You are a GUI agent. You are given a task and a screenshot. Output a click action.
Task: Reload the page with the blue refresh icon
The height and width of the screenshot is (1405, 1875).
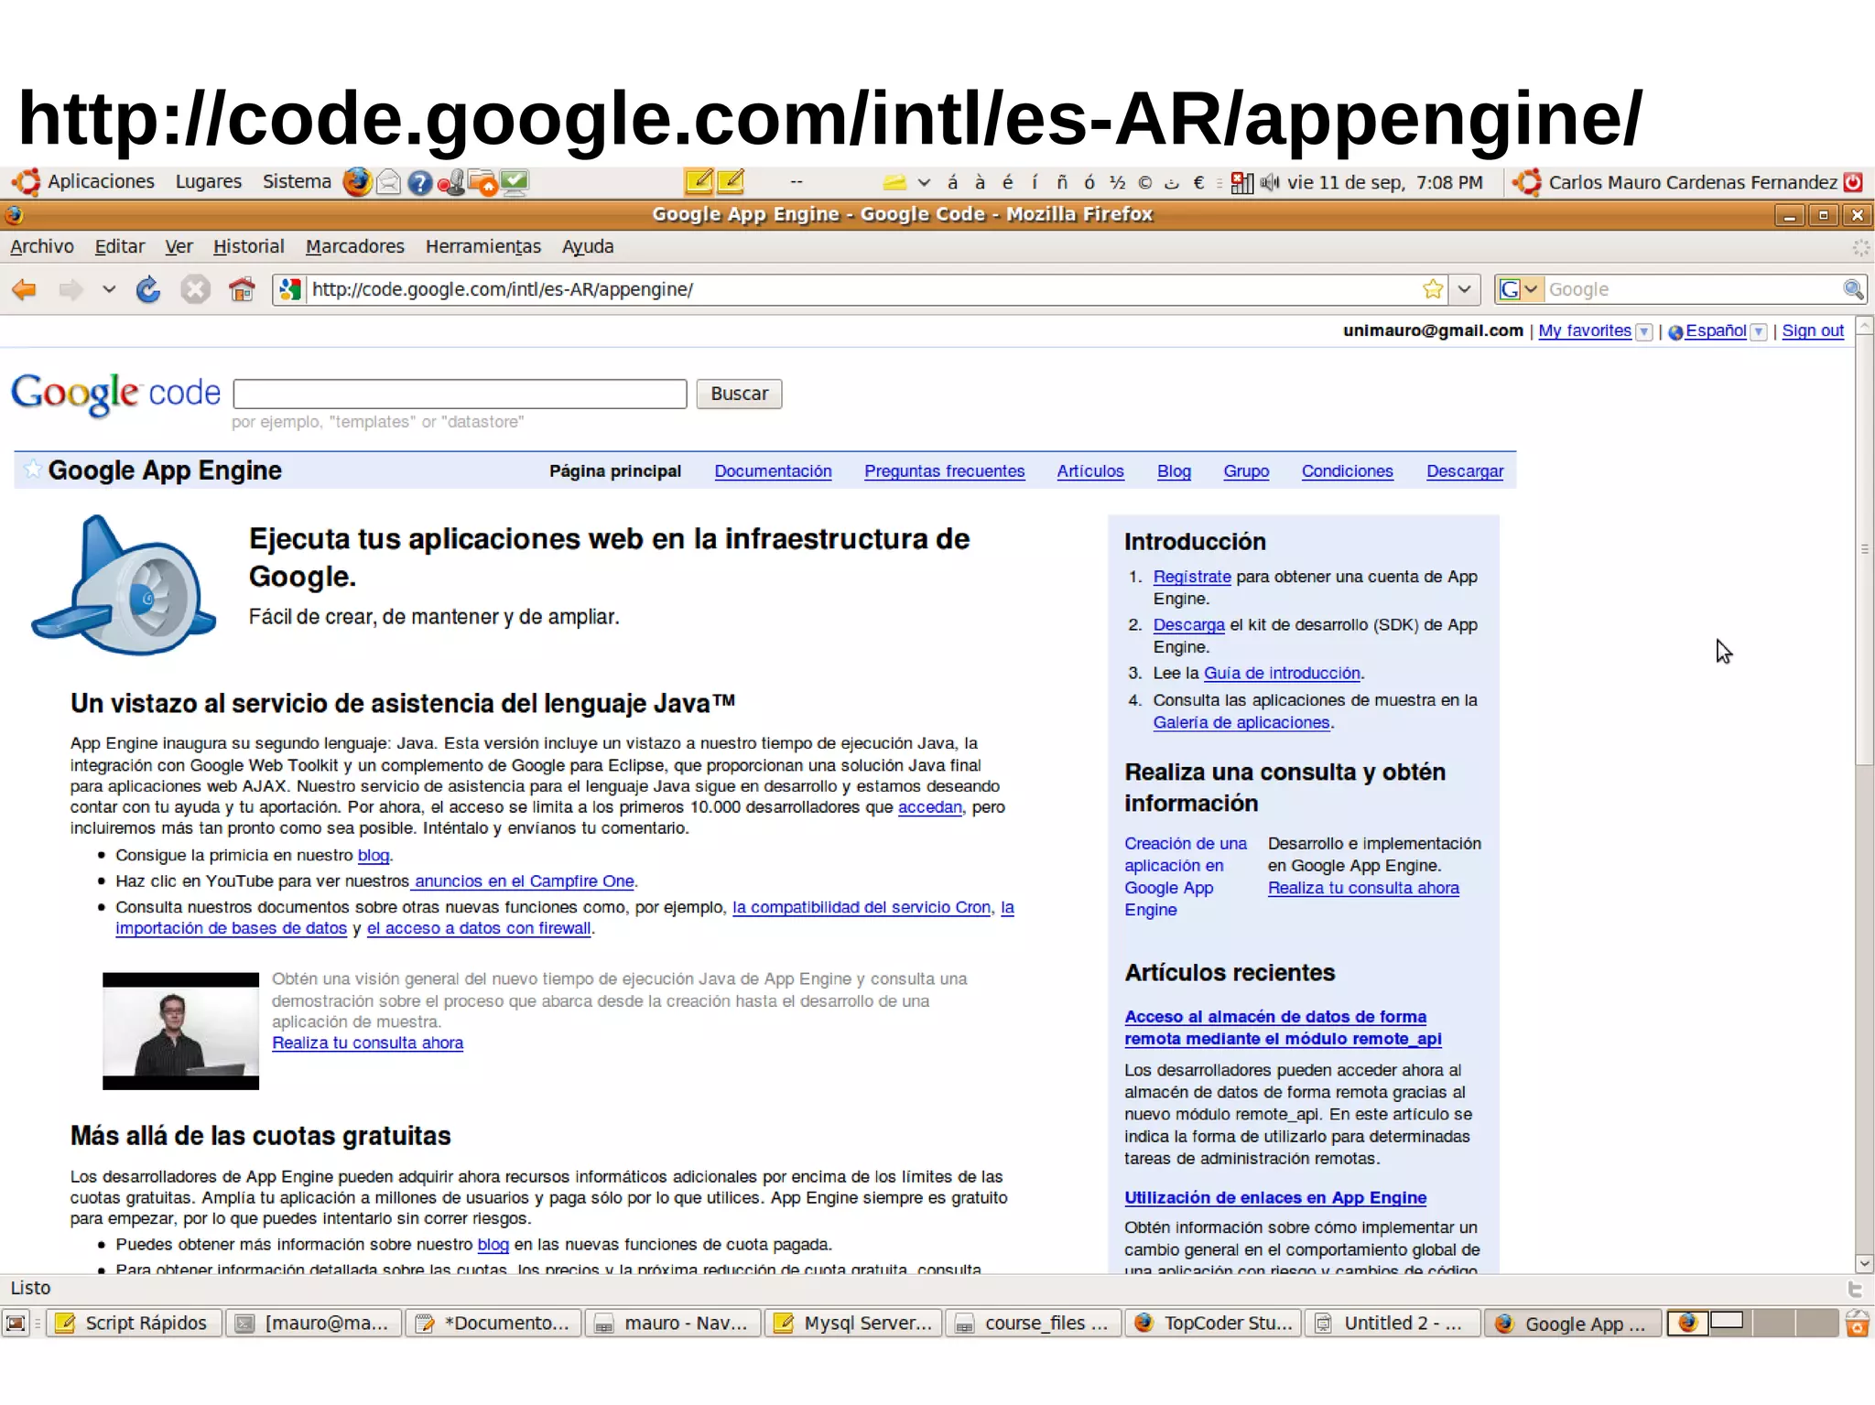148,290
